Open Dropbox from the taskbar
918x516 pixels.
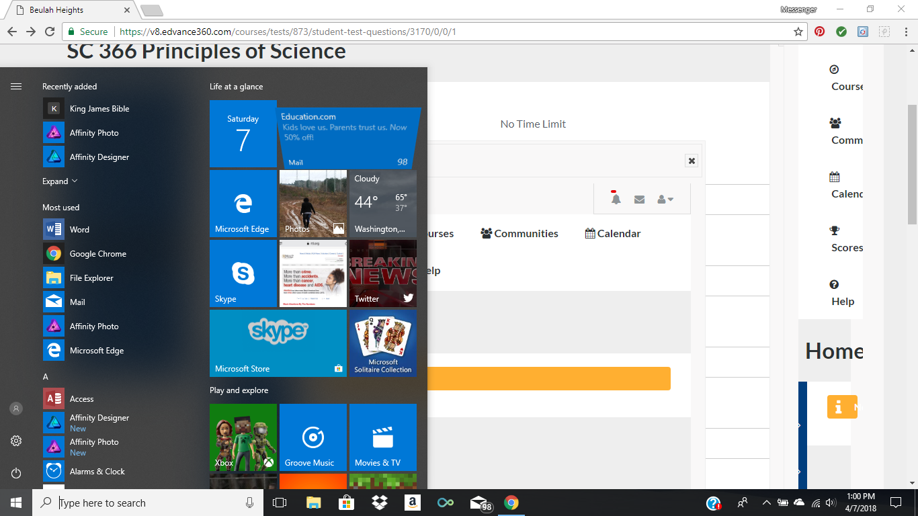click(x=379, y=503)
